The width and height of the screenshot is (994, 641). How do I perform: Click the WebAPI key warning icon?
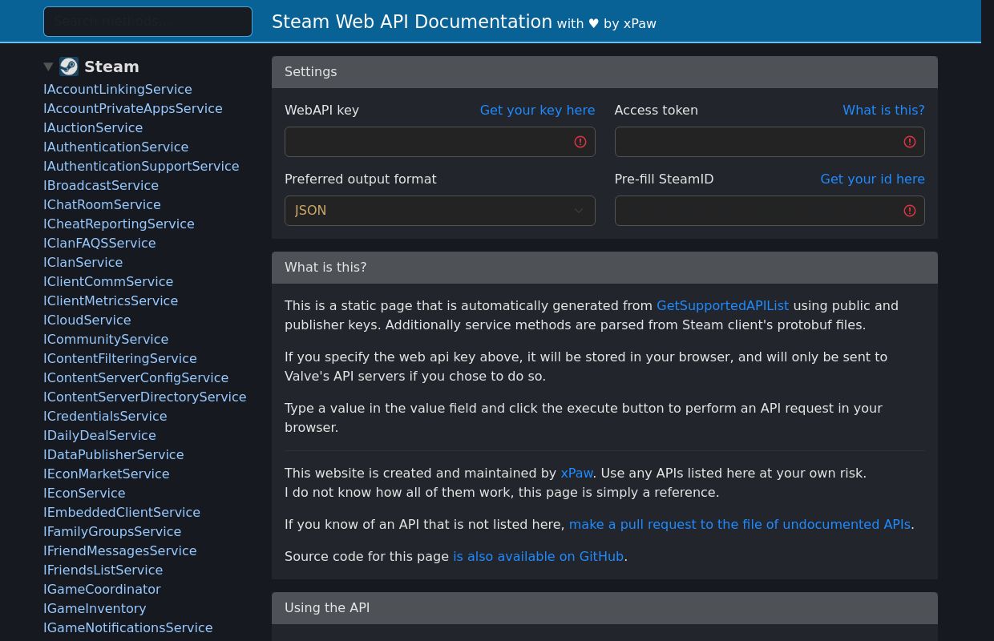click(x=580, y=142)
